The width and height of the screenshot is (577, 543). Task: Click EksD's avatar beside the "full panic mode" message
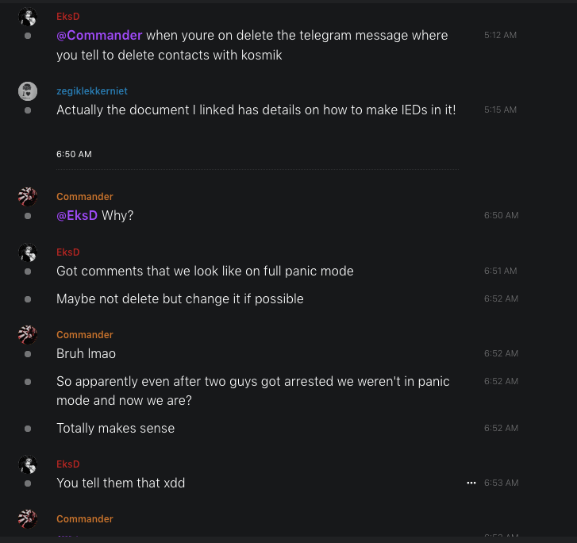(28, 252)
